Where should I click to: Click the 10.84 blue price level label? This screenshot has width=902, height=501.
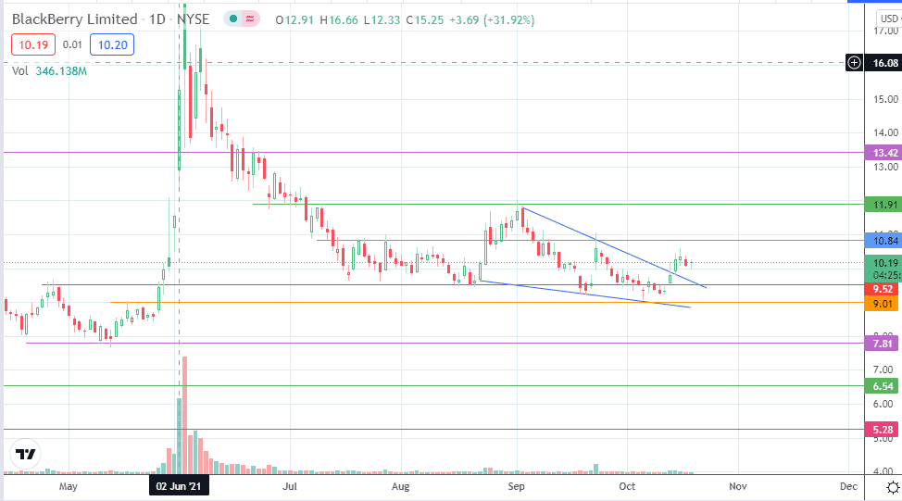point(884,241)
